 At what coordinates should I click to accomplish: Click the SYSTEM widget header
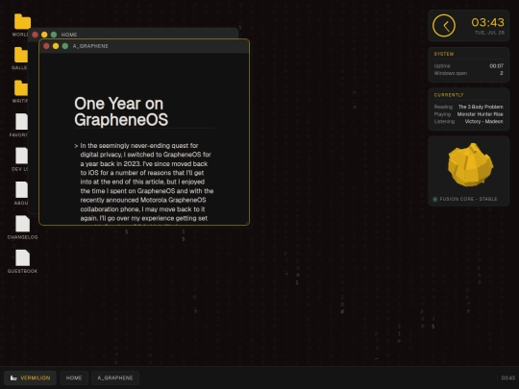click(444, 54)
